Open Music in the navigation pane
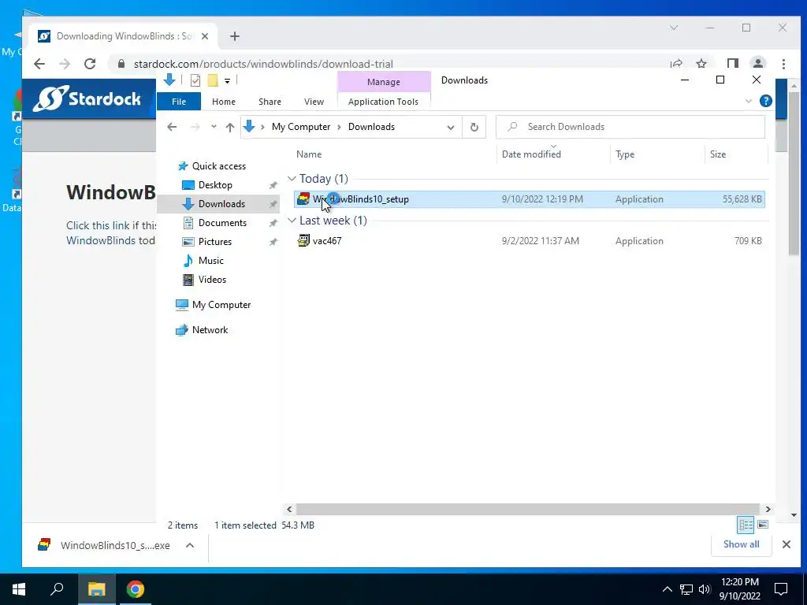The image size is (807, 605). click(x=210, y=260)
